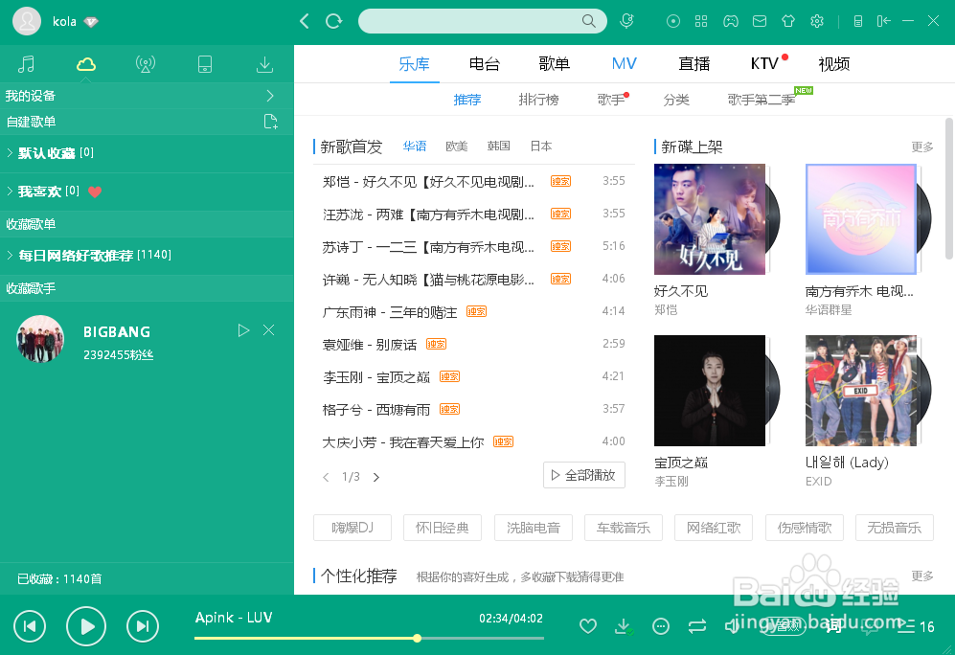The width and height of the screenshot is (955, 655).
Task: Filter new songs by 欧美
Action: tap(456, 147)
